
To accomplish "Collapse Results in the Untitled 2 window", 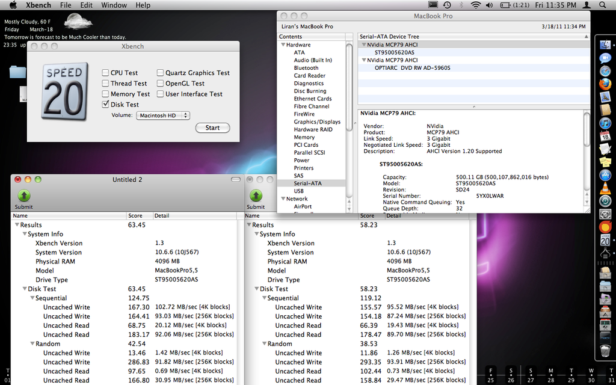I will 17,225.
